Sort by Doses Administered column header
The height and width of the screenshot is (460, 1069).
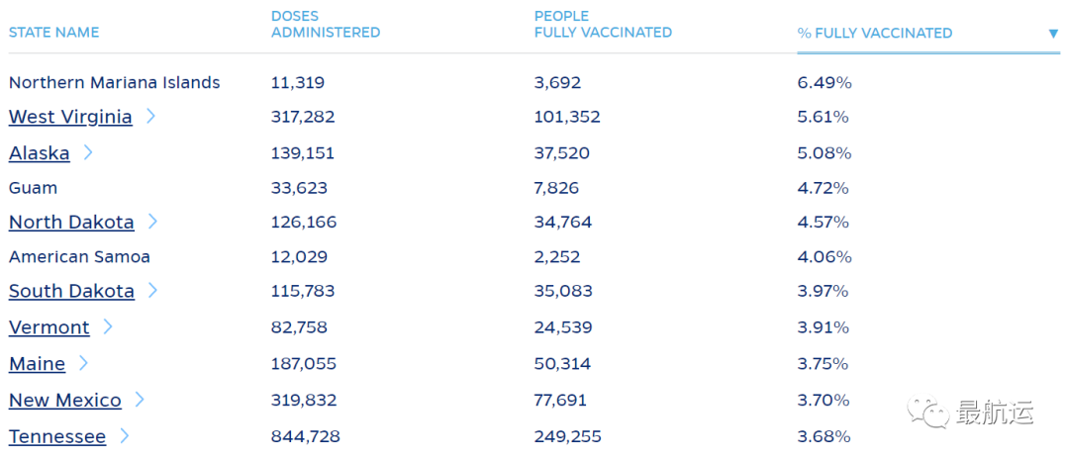(326, 25)
